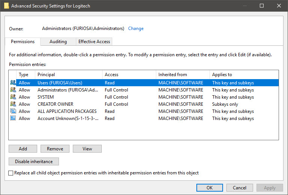Select the Administrators (FURIOSA\Ad... principal
Viewport: 288px width, 195px height.
[68, 90]
